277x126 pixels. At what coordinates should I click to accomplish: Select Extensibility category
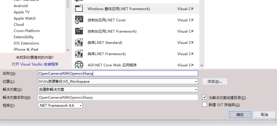tap(24, 37)
